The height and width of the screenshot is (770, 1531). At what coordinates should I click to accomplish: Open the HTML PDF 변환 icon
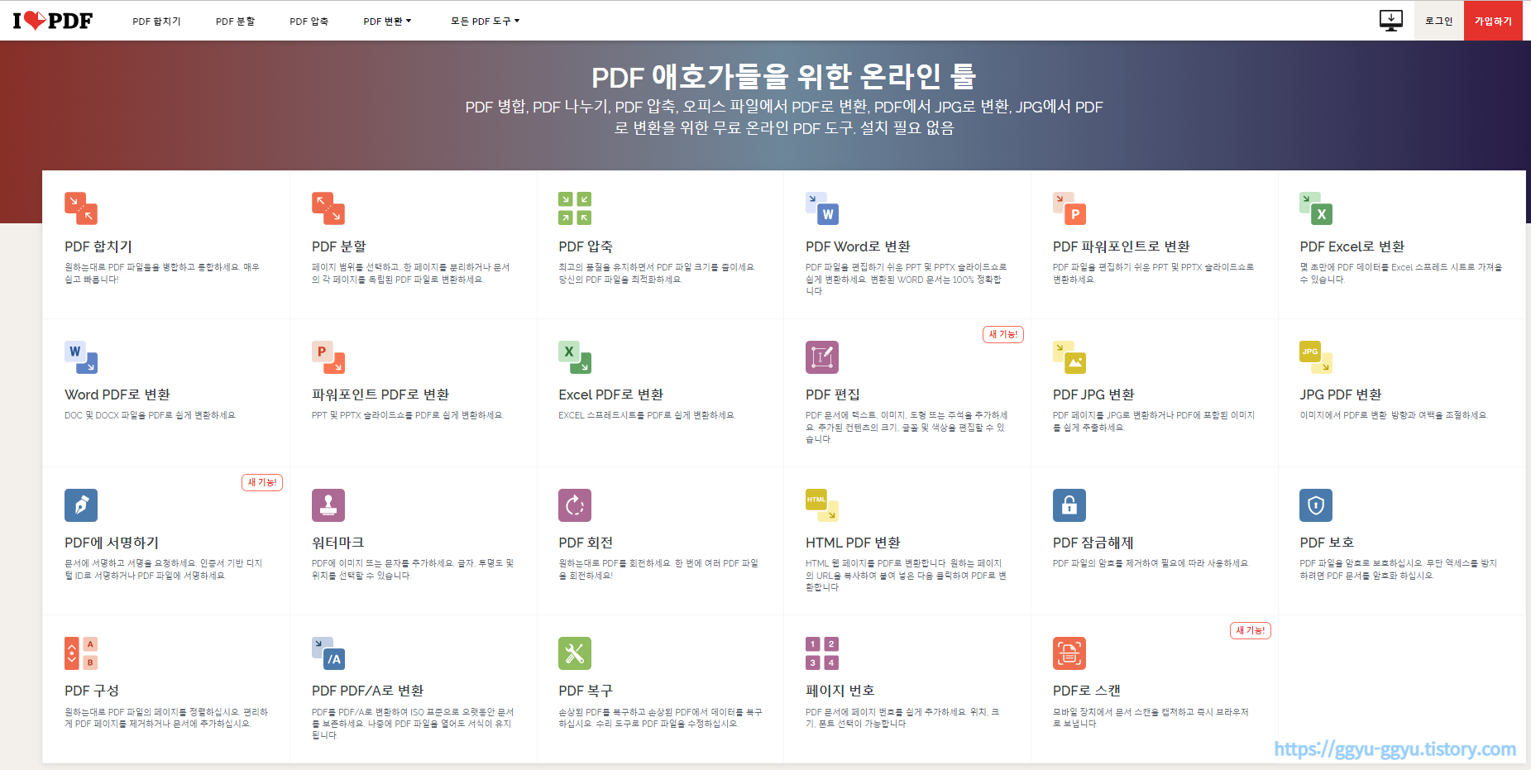click(x=822, y=505)
